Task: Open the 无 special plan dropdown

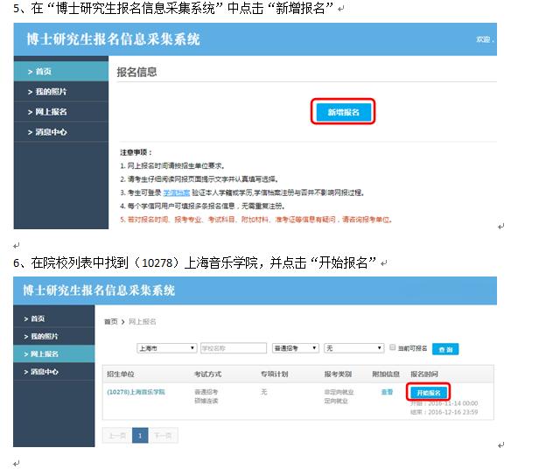Action: [x=353, y=348]
